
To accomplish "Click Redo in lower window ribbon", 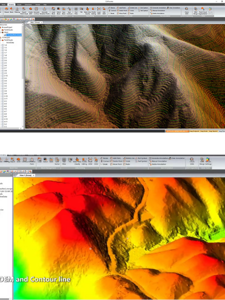I will 126,164.
